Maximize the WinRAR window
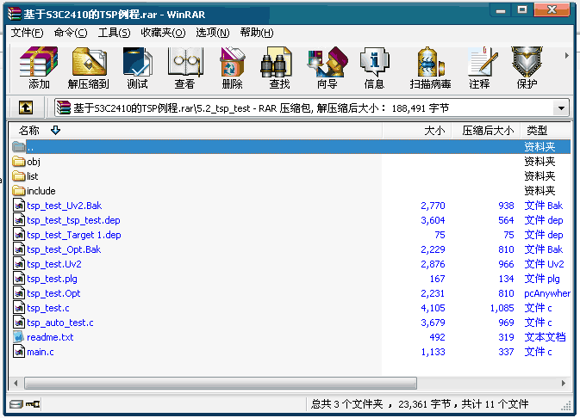This screenshot has width=580, height=418. [522, 10]
